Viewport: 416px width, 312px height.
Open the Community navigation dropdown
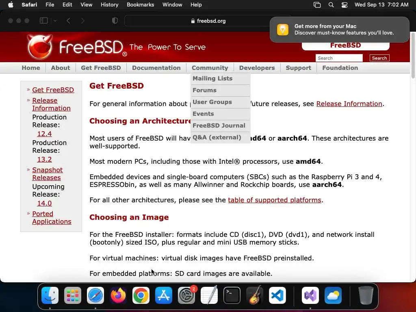210,68
